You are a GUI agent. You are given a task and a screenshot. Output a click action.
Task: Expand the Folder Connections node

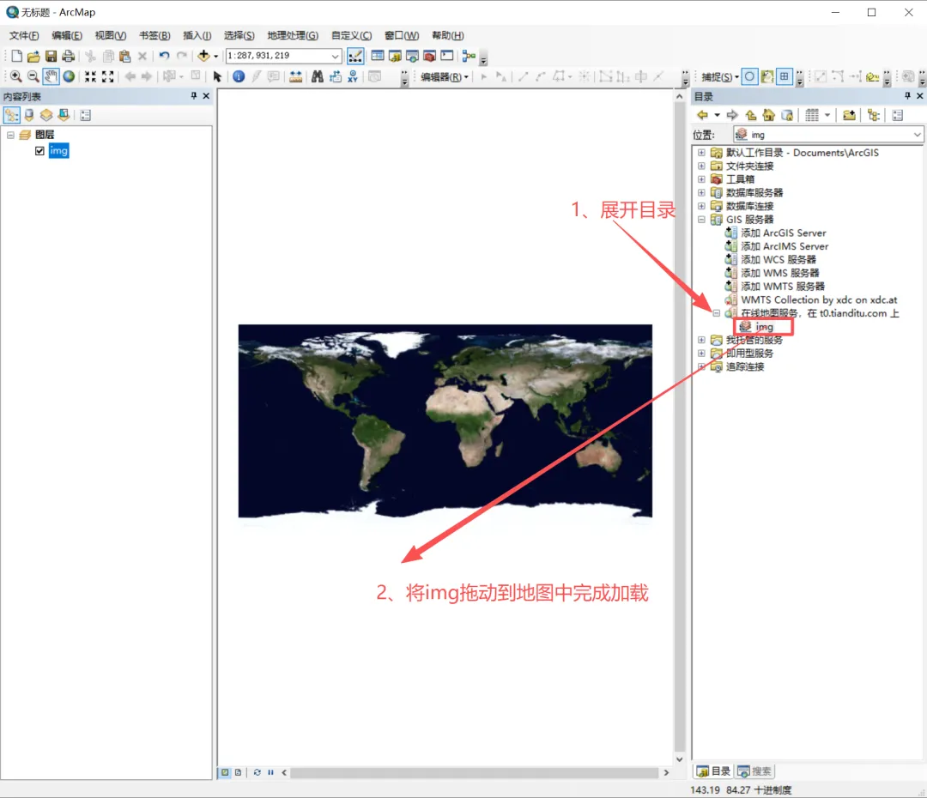pos(701,166)
